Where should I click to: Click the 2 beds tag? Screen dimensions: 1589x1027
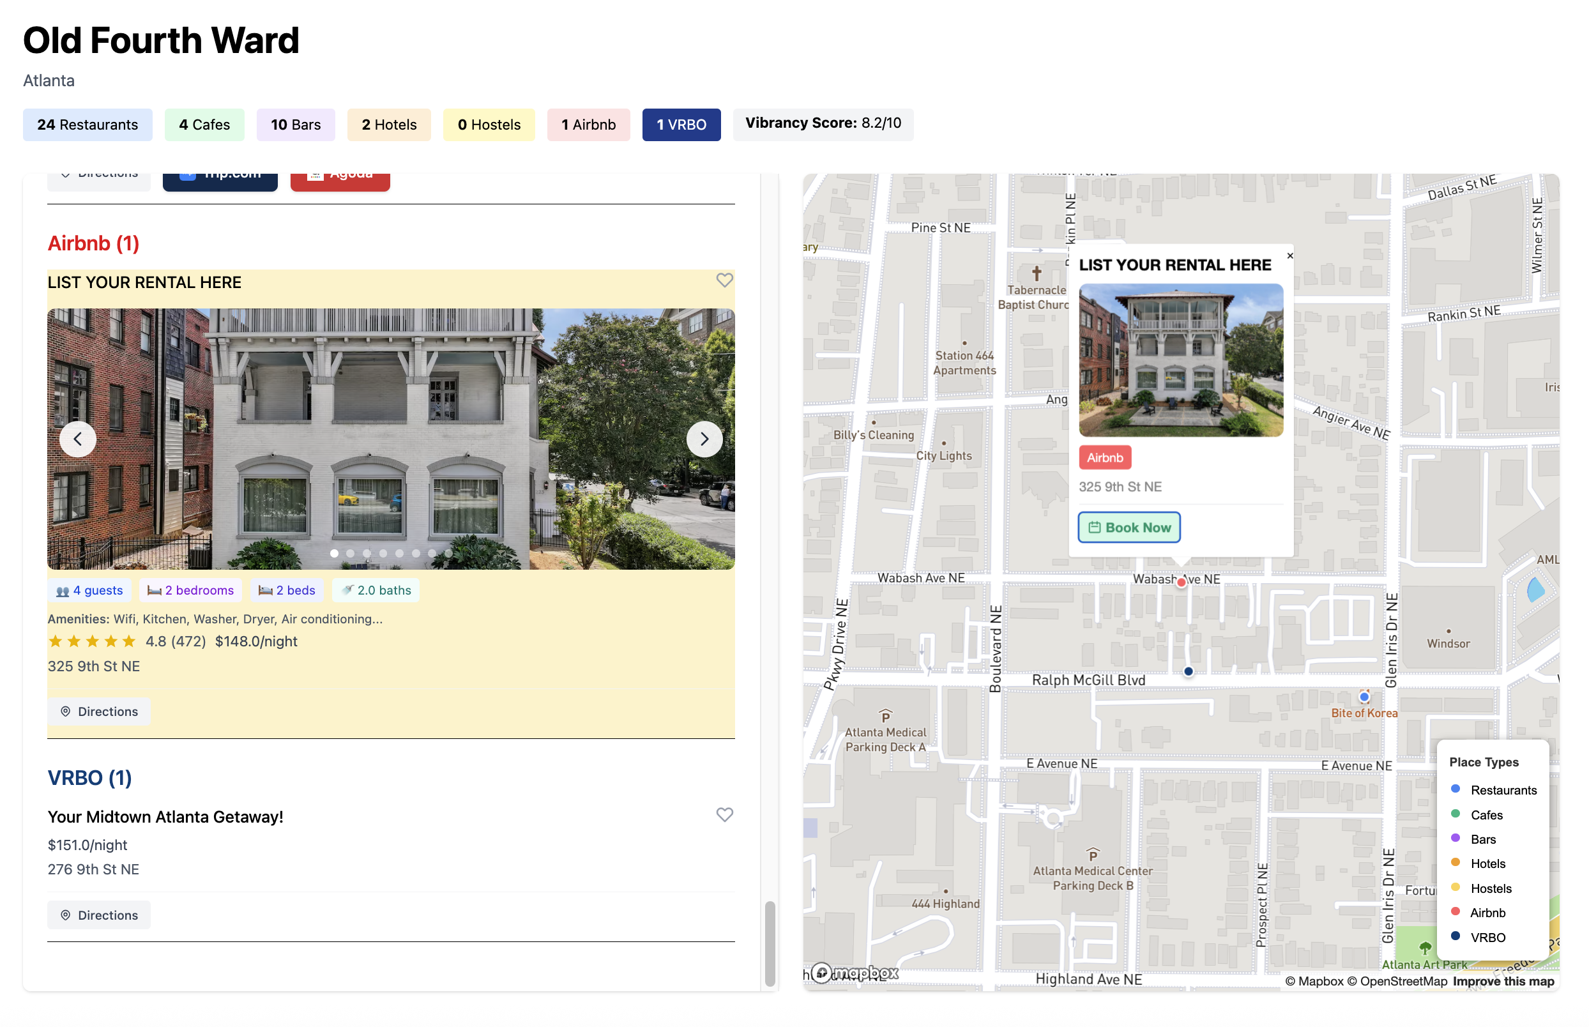(287, 590)
